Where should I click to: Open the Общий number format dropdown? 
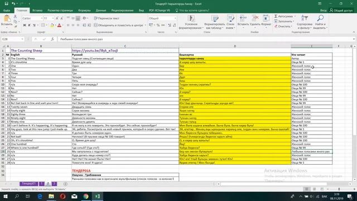click(x=175, y=18)
